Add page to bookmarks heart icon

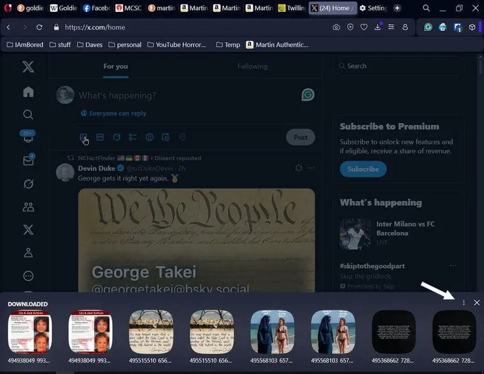click(364, 27)
